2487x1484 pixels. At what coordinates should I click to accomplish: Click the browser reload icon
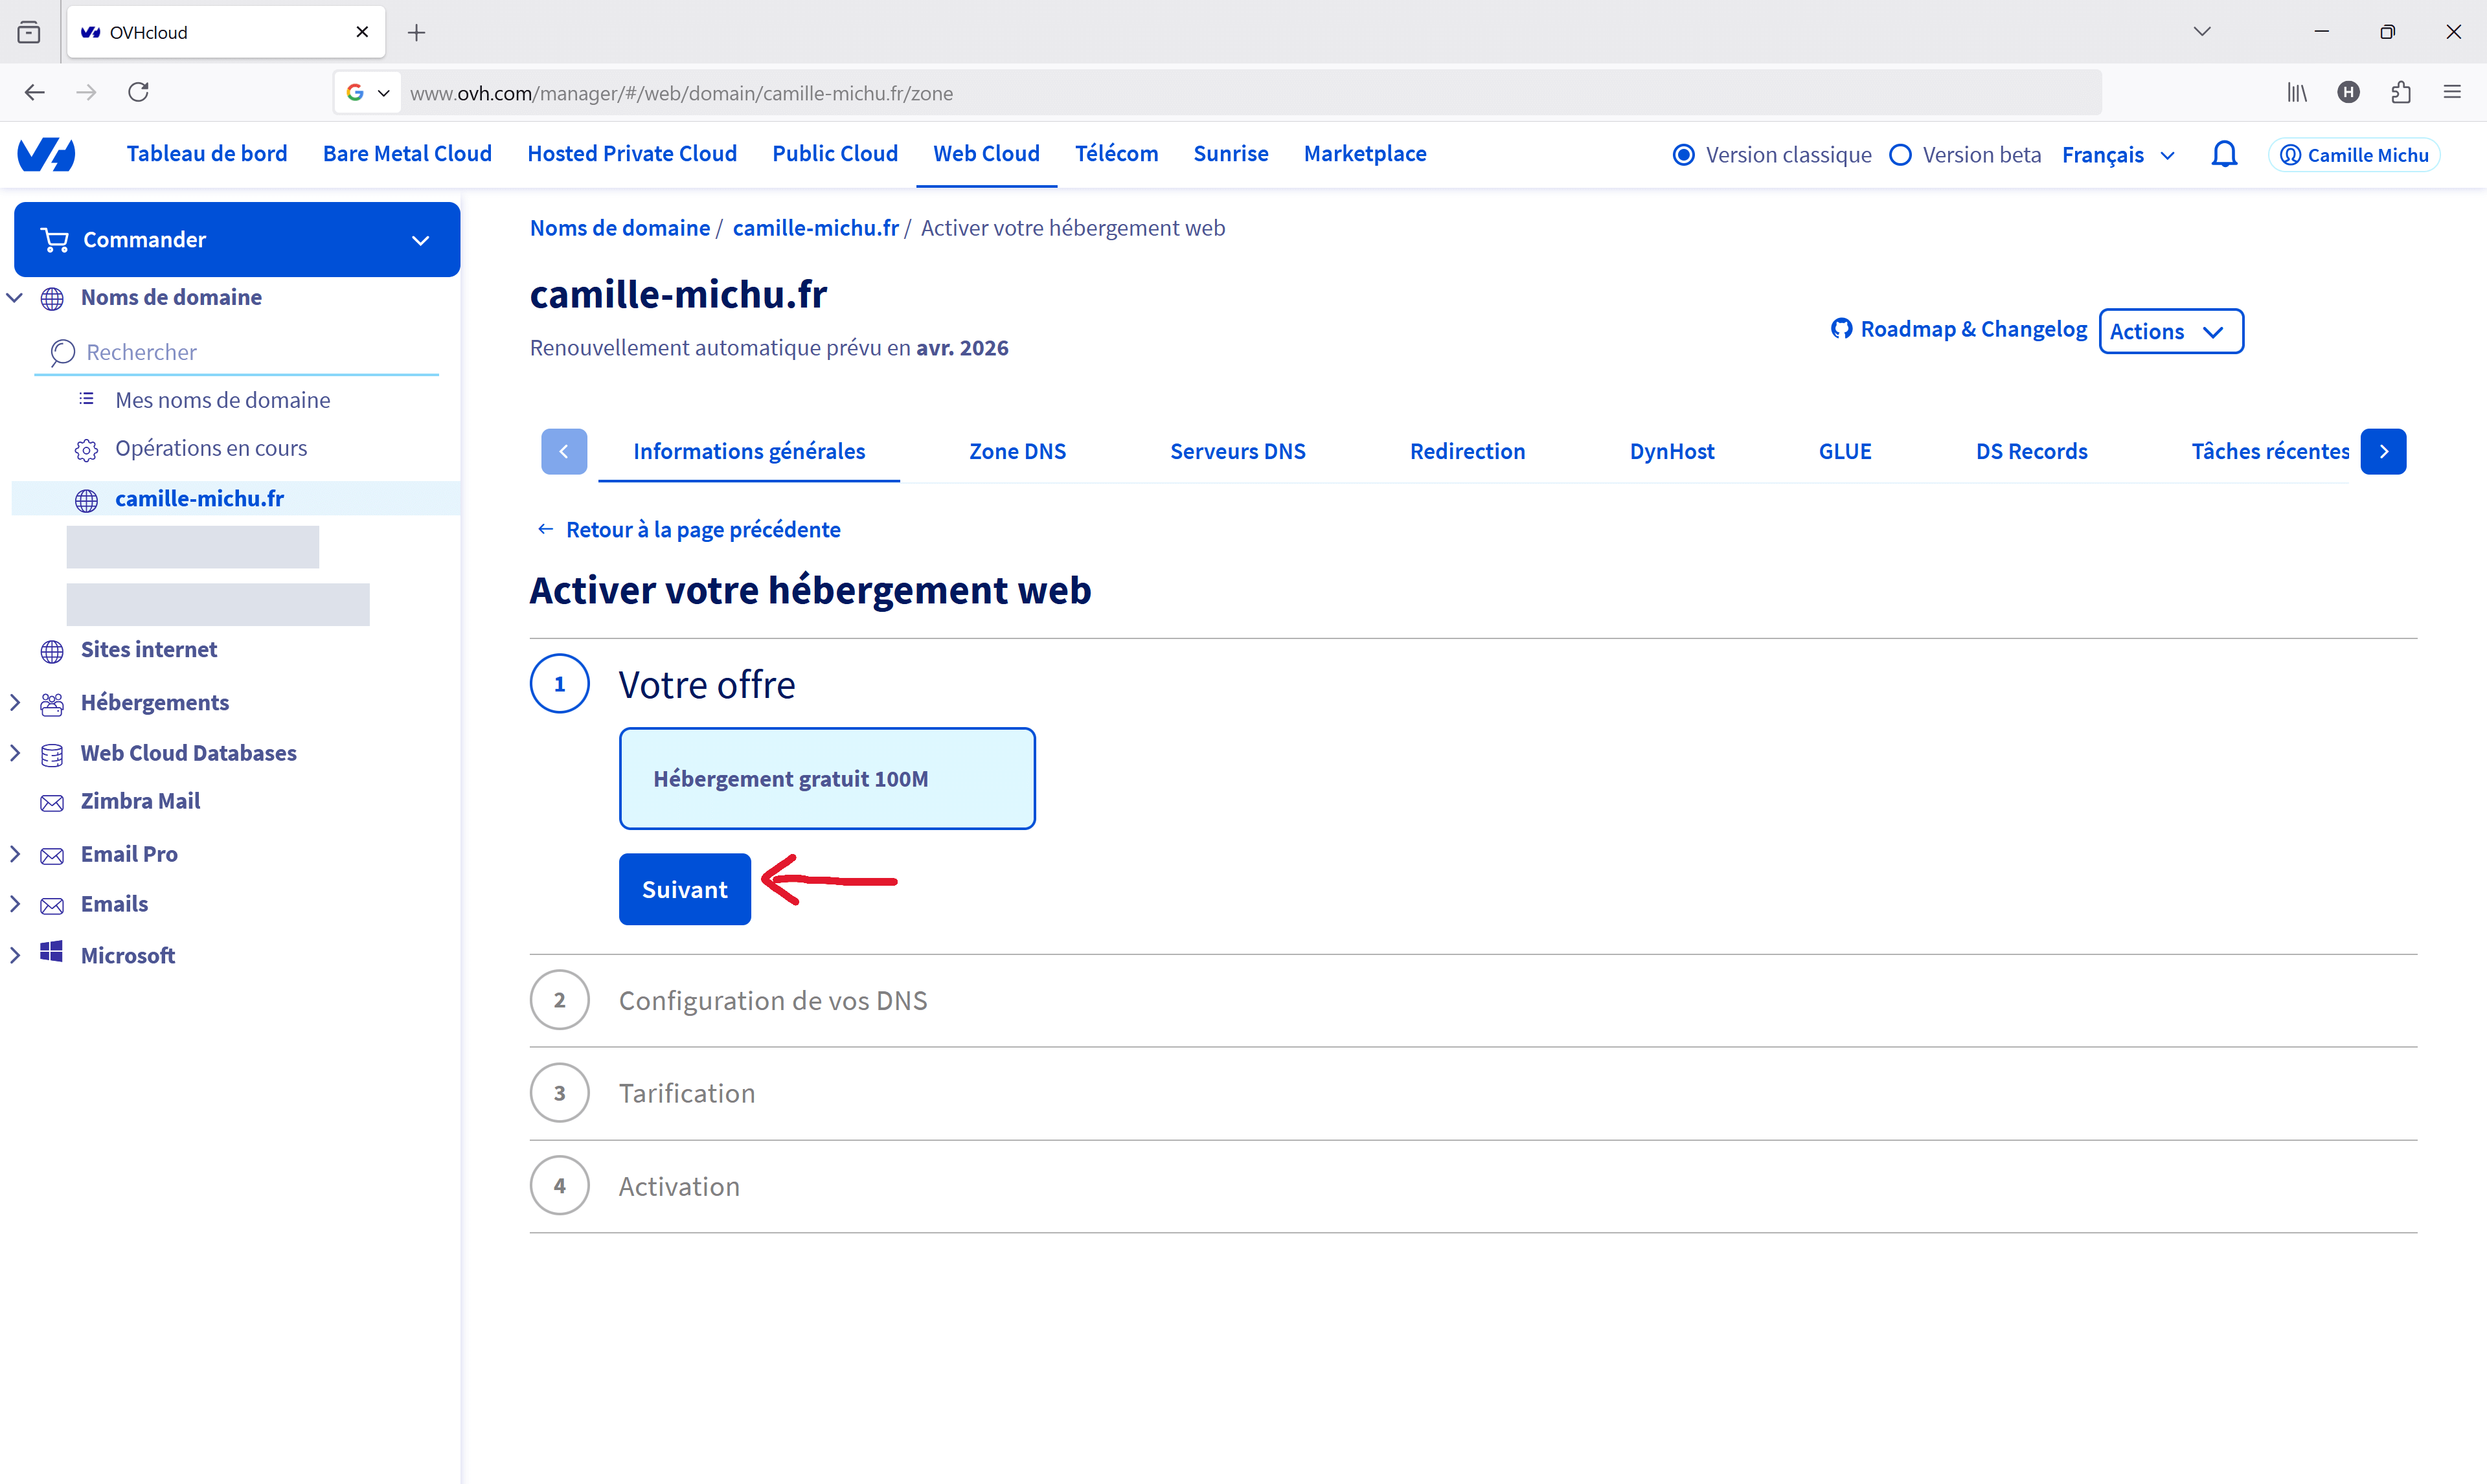(139, 93)
